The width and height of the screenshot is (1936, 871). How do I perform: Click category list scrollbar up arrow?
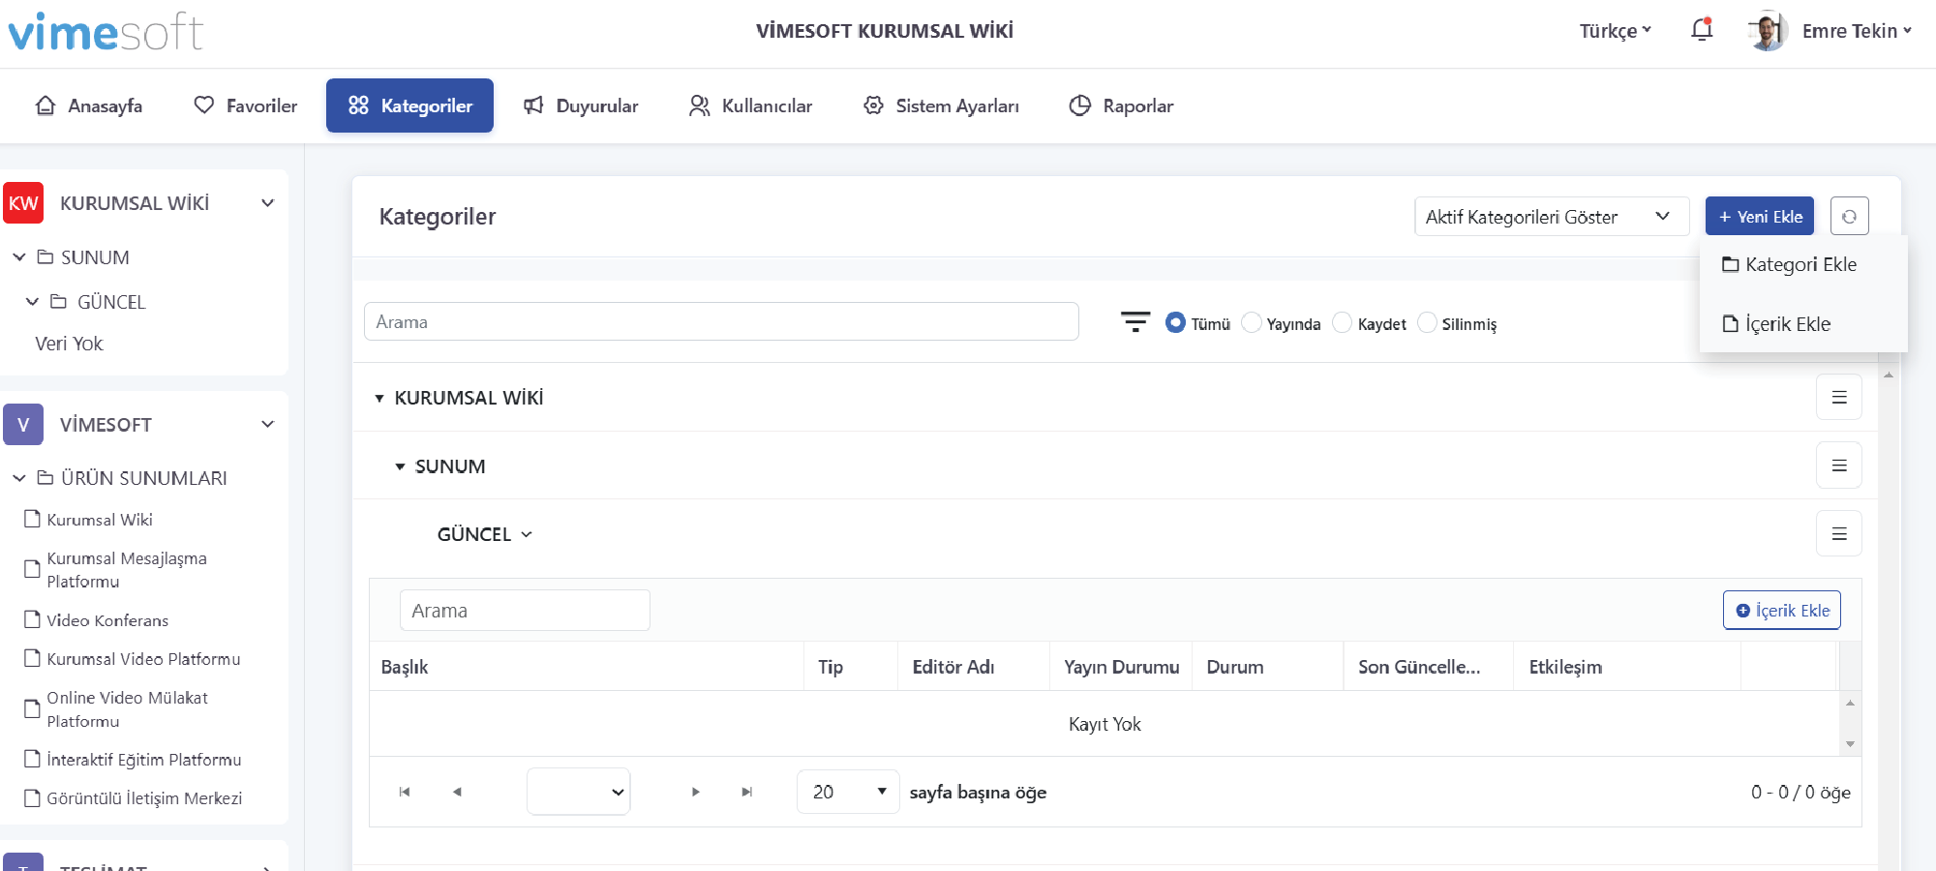(1889, 375)
